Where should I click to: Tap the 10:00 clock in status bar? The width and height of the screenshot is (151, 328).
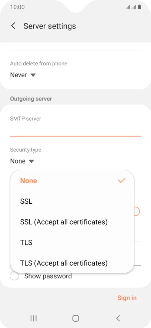pos(17,7)
